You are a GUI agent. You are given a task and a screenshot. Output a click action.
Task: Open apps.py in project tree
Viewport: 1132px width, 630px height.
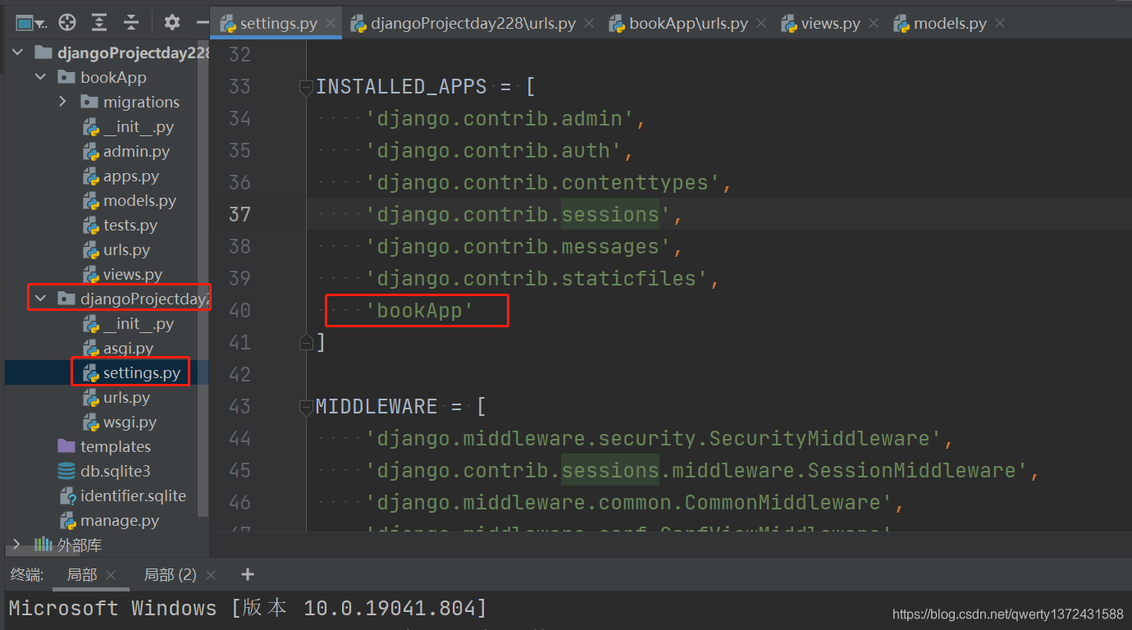[x=131, y=176]
